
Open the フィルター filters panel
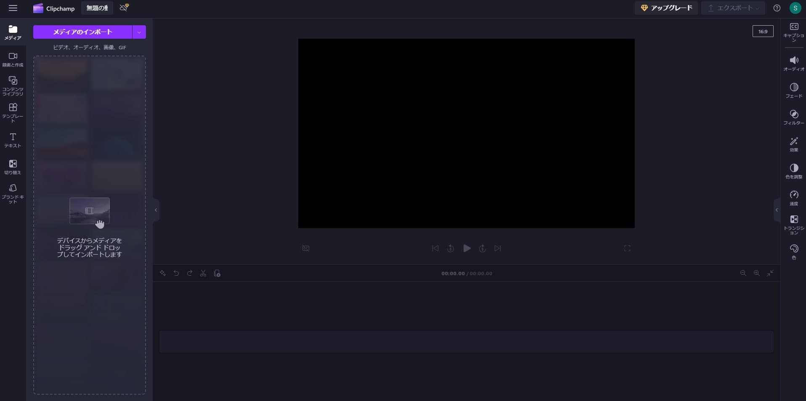tap(794, 117)
